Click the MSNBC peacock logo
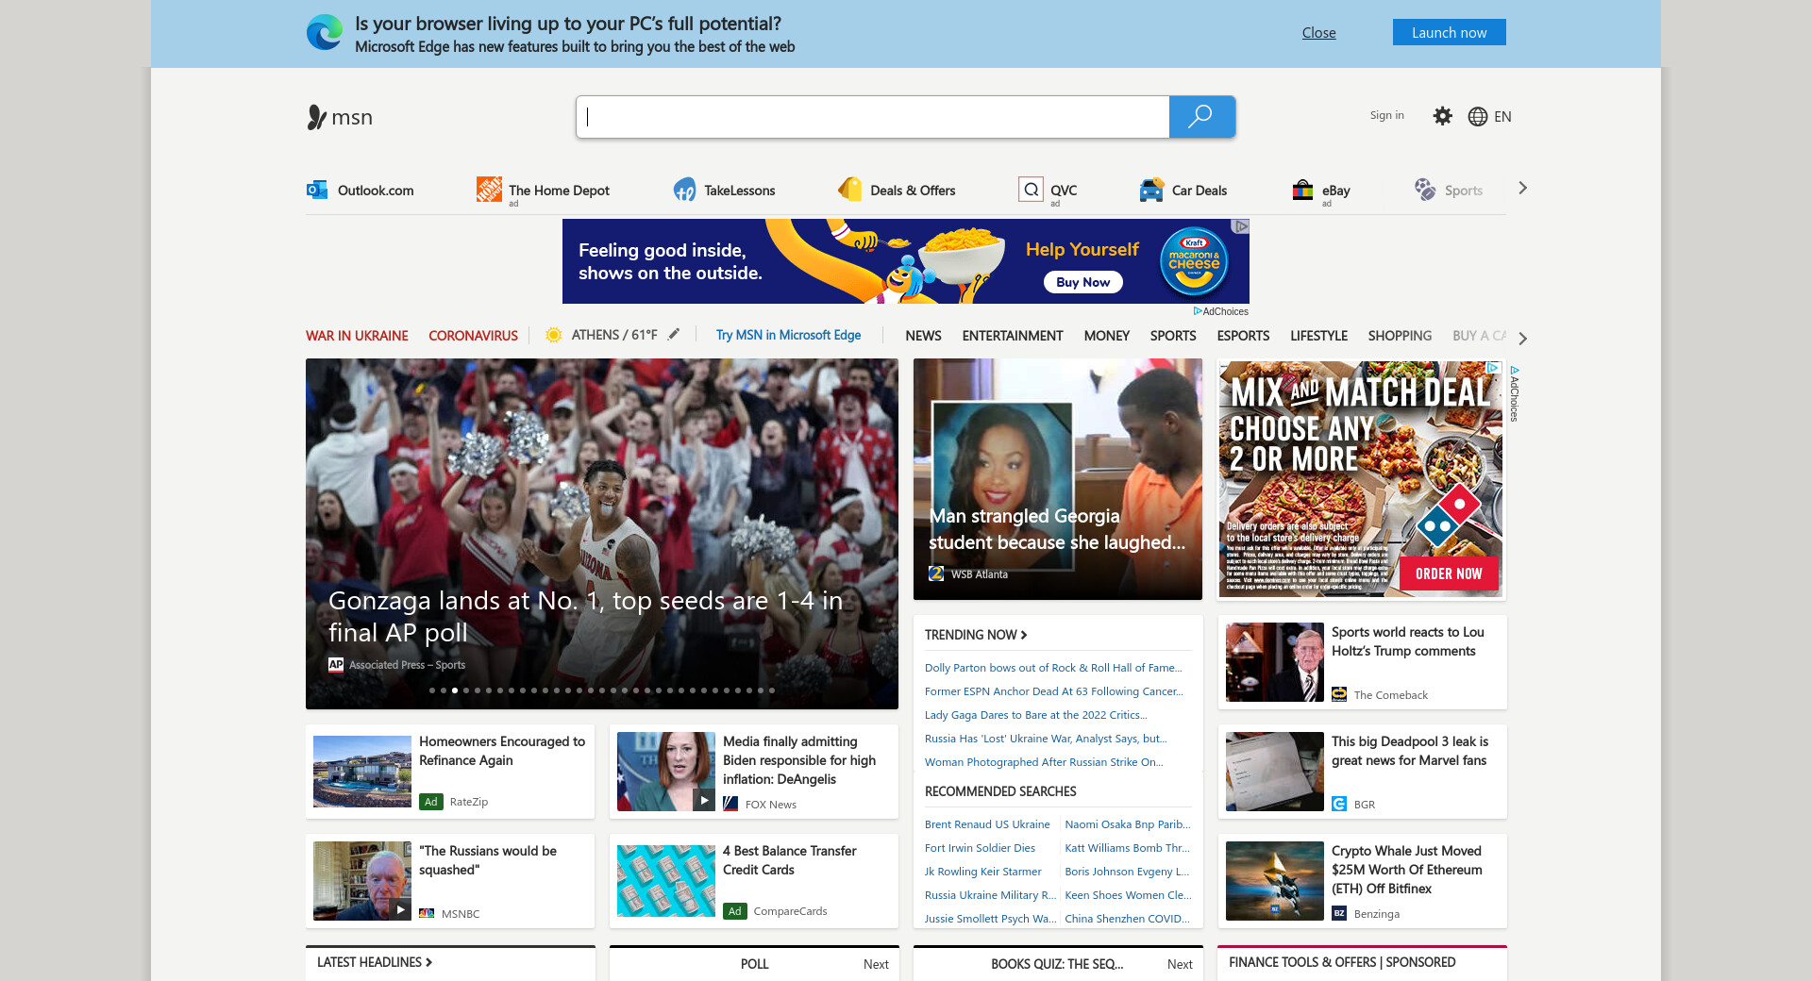This screenshot has width=1812, height=981. click(x=427, y=913)
